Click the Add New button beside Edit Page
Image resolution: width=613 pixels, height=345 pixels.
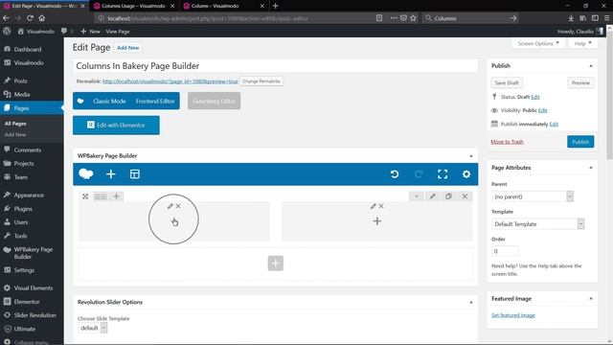point(127,48)
